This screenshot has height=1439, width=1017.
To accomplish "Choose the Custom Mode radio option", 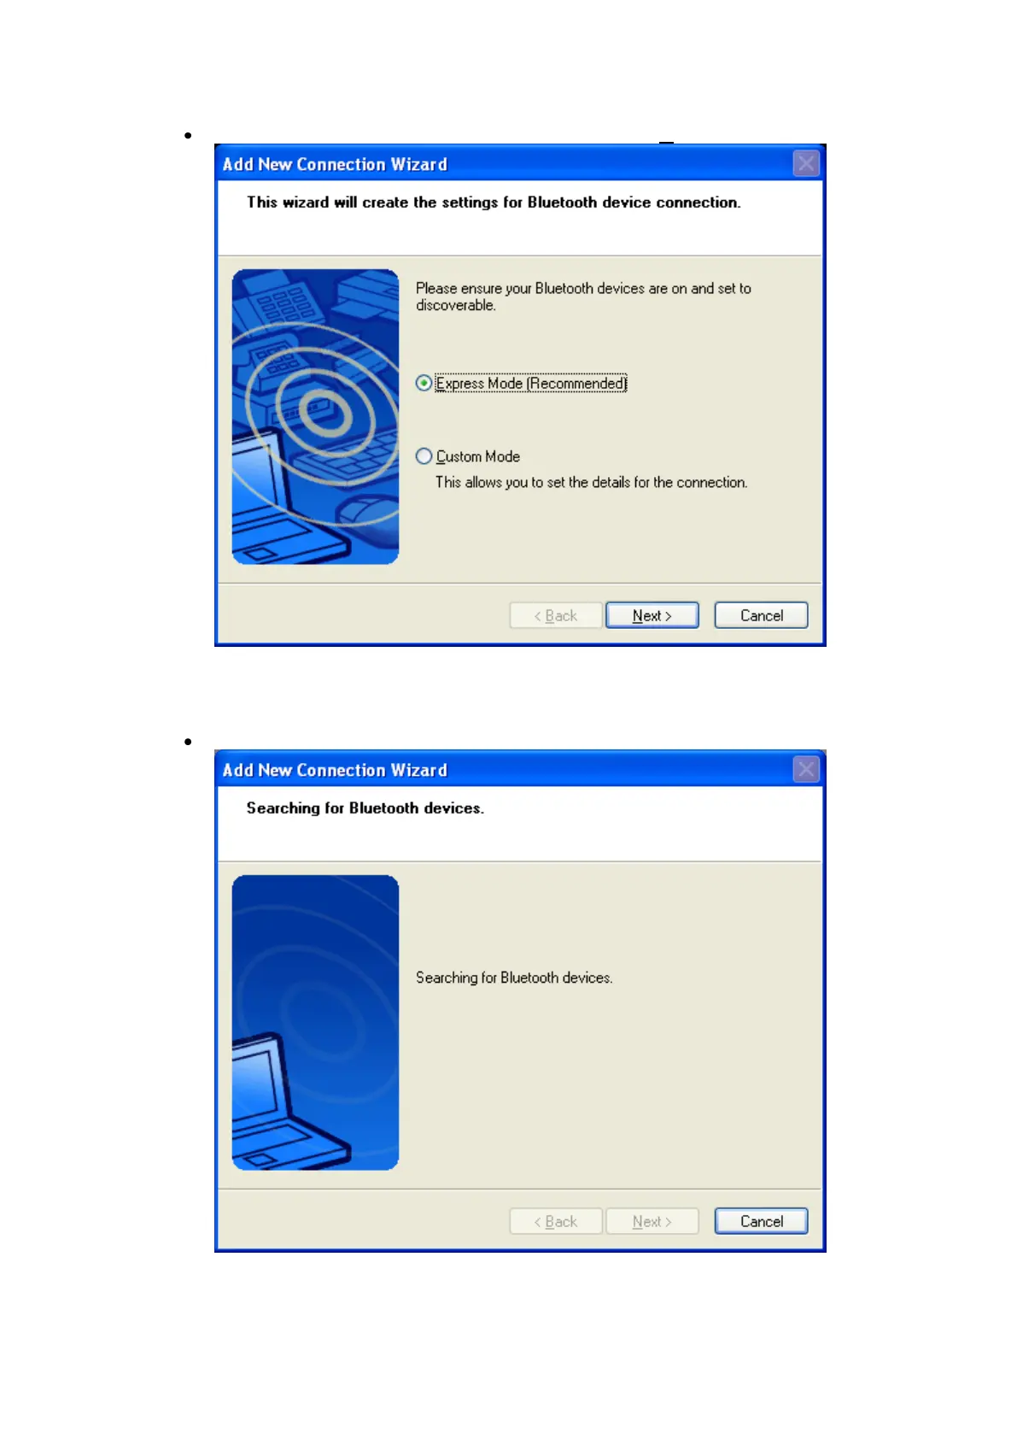I will click(424, 456).
